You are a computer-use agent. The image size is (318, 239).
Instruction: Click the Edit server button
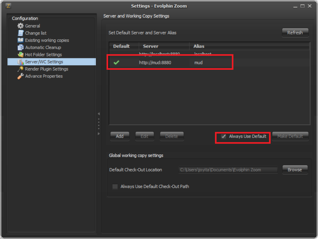145,136
